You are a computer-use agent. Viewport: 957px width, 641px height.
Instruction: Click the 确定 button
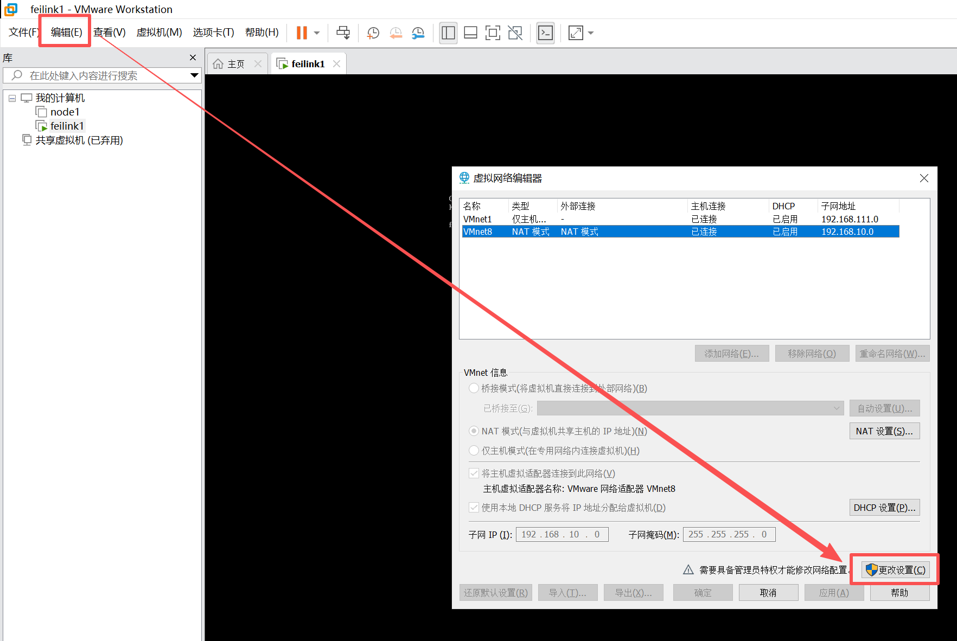703,593
